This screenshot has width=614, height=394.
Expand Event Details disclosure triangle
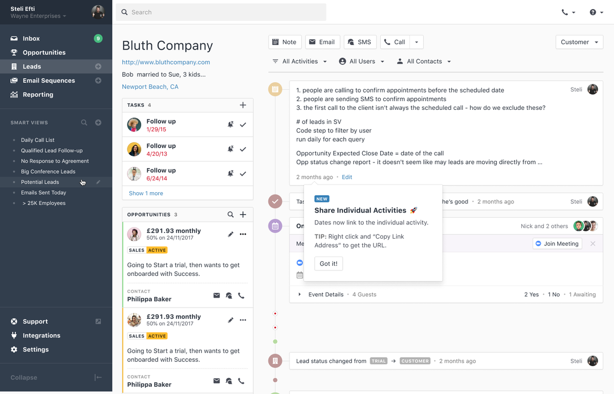(300, 295)
